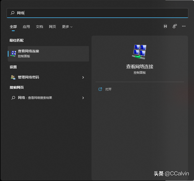Expand the web search result chevron
This screenshot has width=194, height=181.
pos(83,98)
